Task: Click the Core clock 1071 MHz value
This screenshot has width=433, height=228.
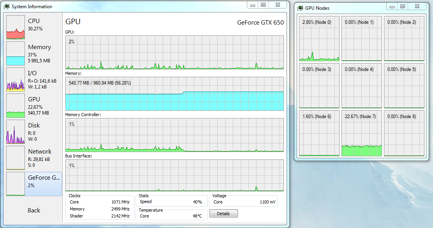Action: point(120,202)
